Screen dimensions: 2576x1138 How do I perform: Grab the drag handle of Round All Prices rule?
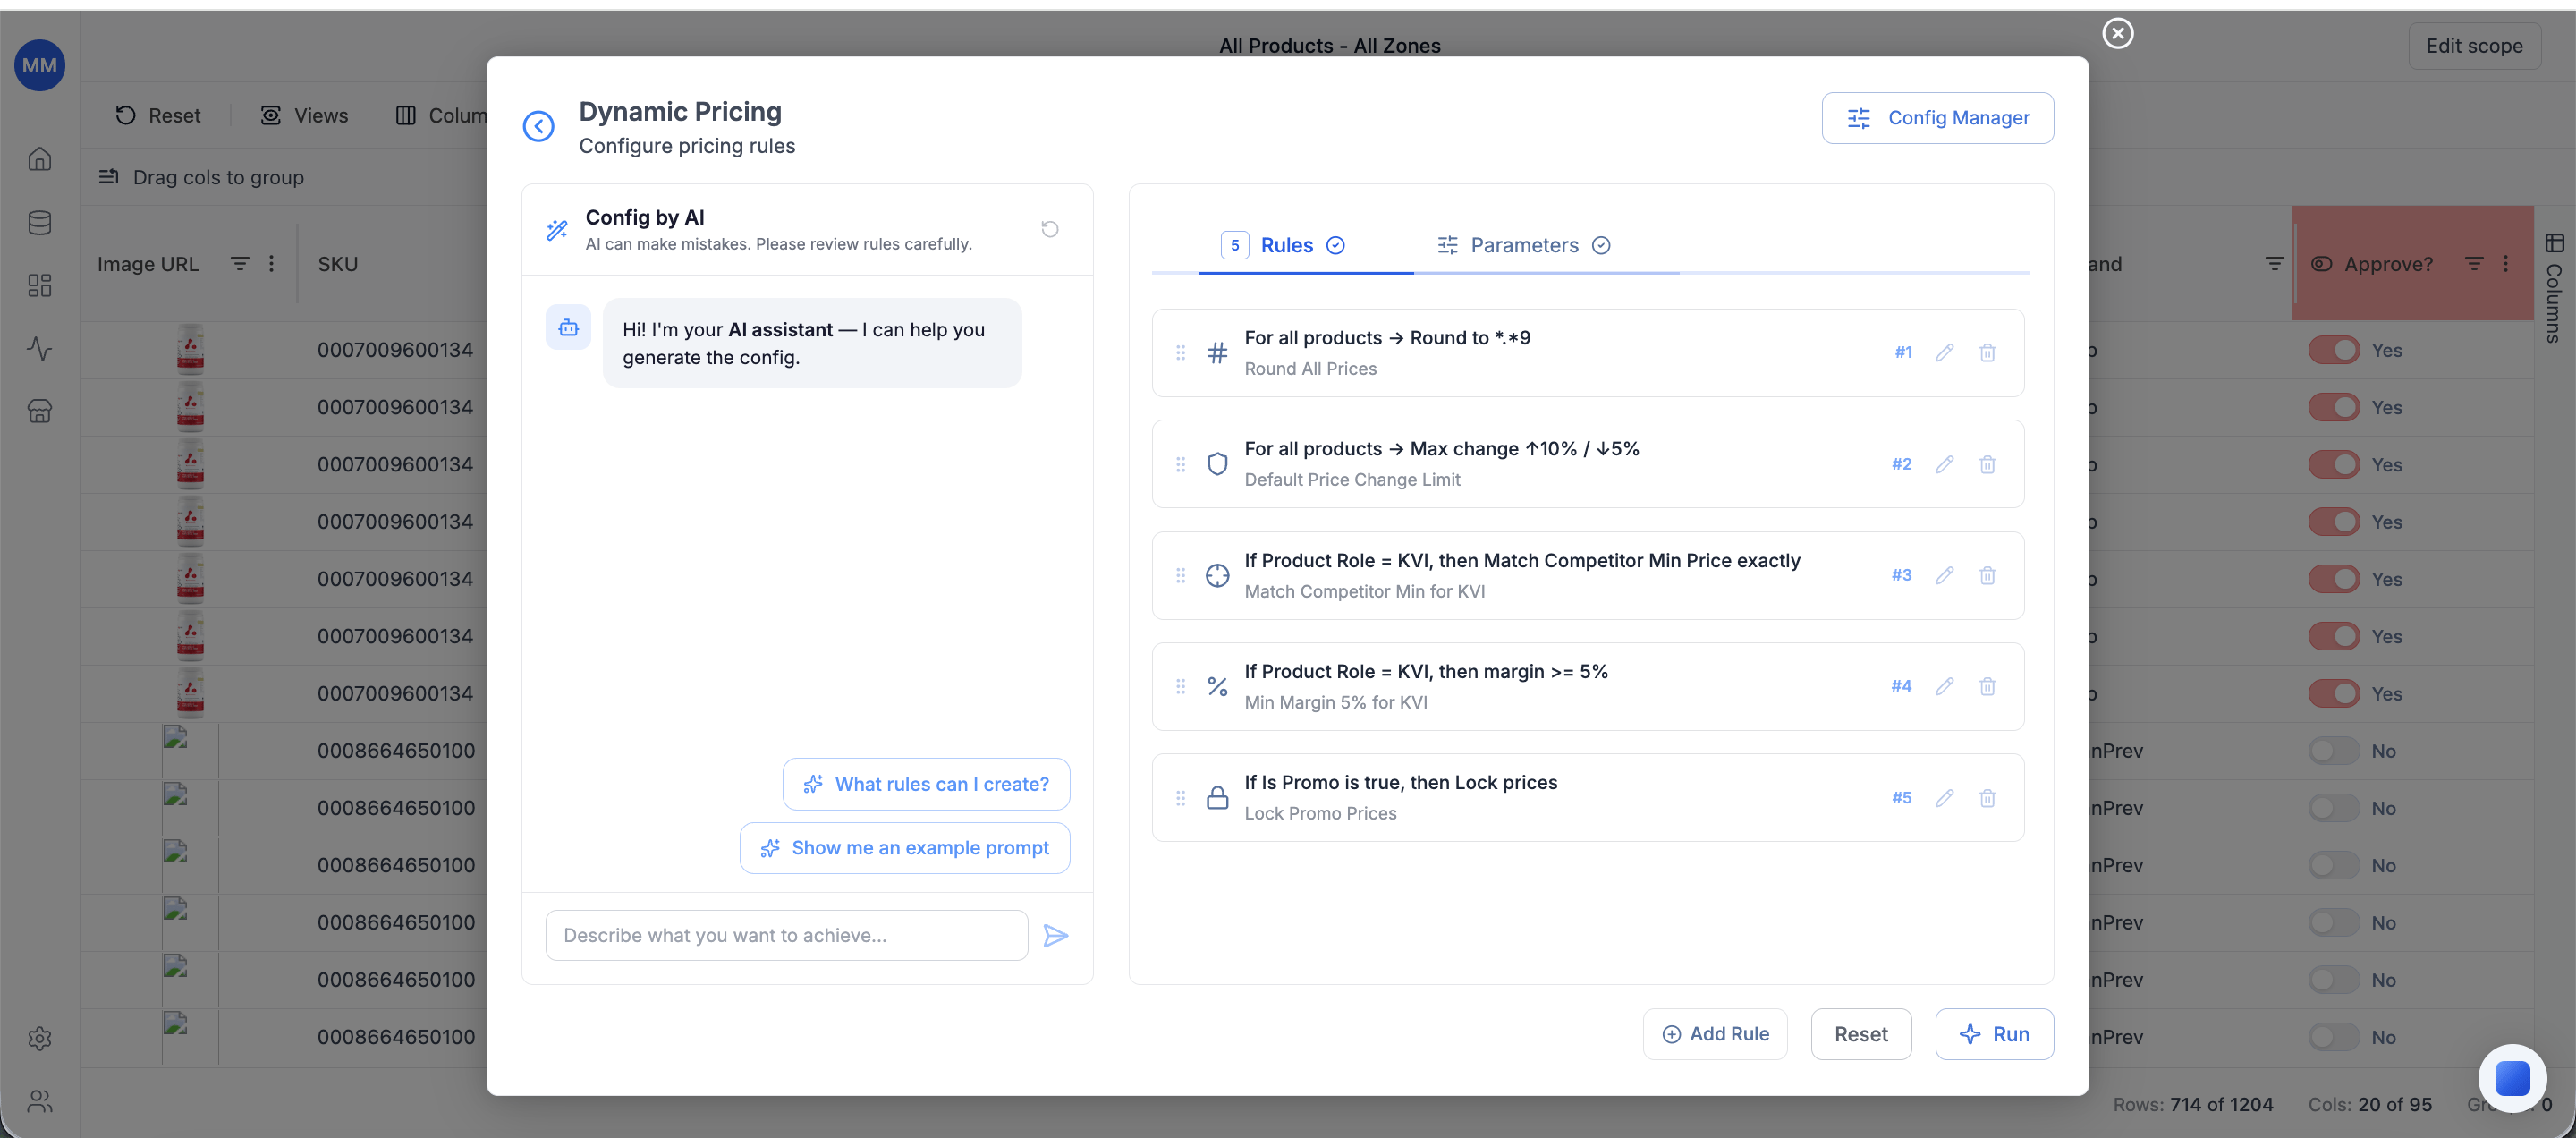[1180, 352]
